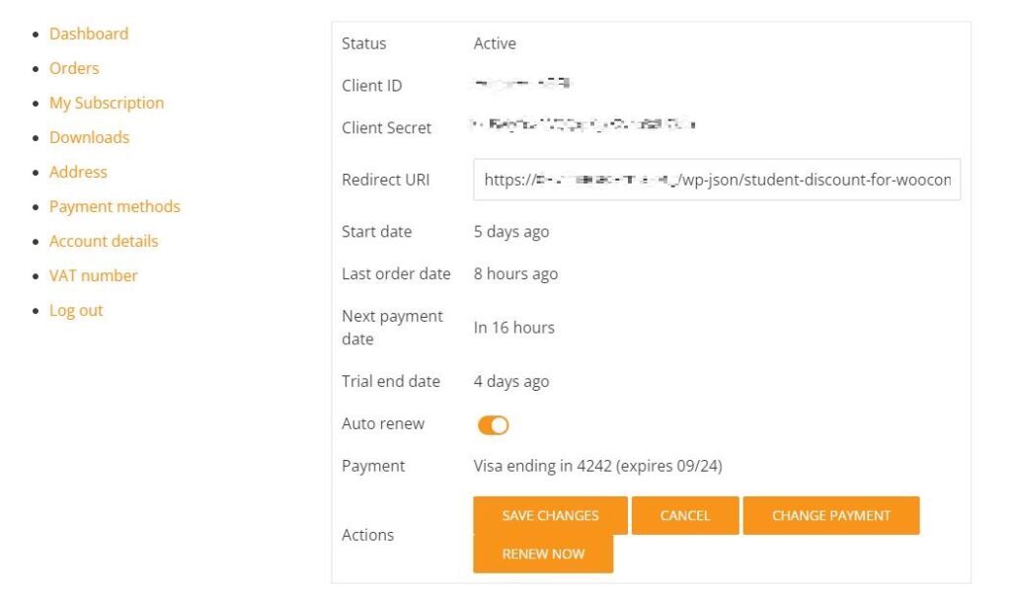Open the Address section

point(78,172)
